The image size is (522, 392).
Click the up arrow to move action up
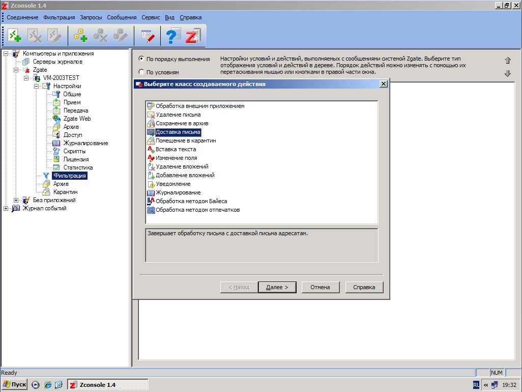point(508,60)
